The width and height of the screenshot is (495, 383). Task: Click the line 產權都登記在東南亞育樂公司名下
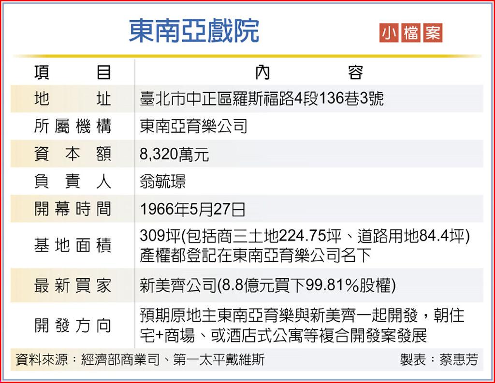click(x=255, y=255)
